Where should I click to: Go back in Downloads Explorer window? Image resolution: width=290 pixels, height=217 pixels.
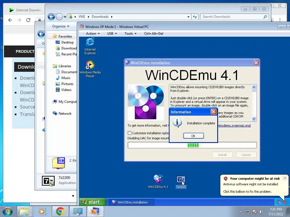(52, 17)
